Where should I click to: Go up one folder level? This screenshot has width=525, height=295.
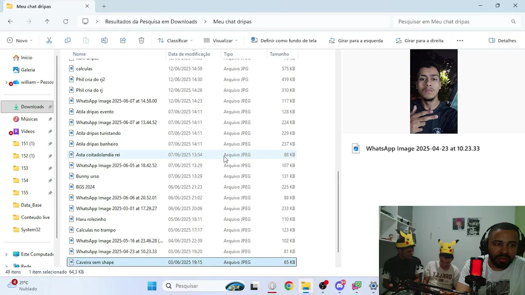click(47, 21)
